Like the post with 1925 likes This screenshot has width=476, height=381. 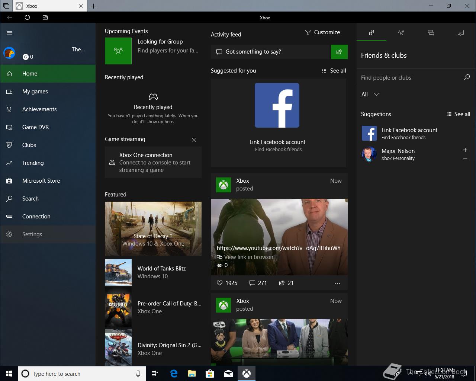[227, 283]
